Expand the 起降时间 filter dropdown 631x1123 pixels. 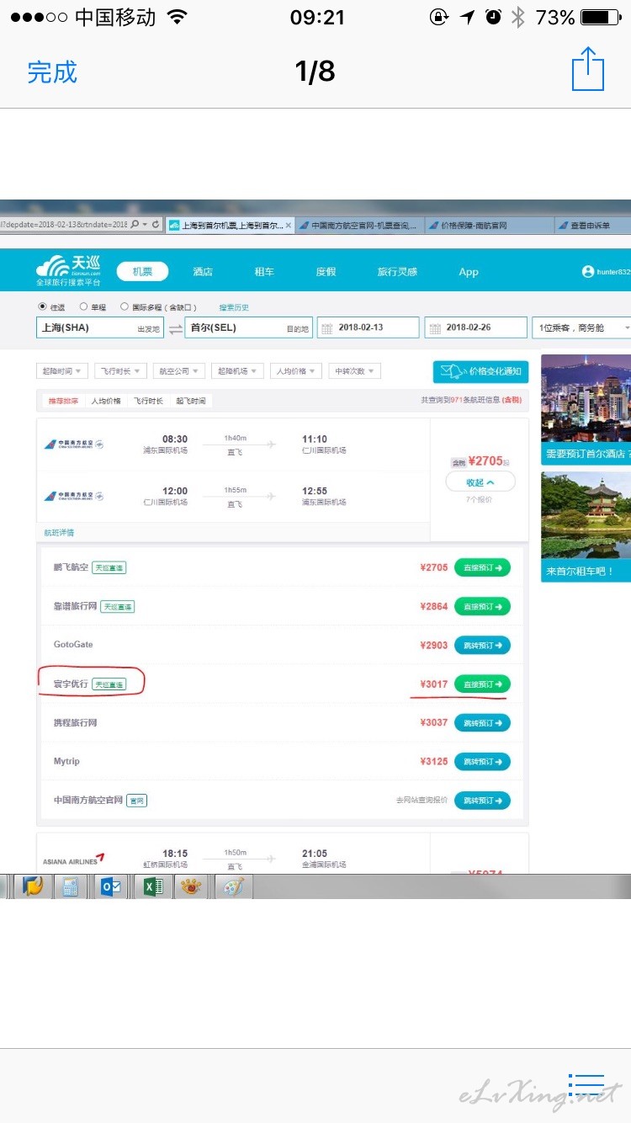62,371
